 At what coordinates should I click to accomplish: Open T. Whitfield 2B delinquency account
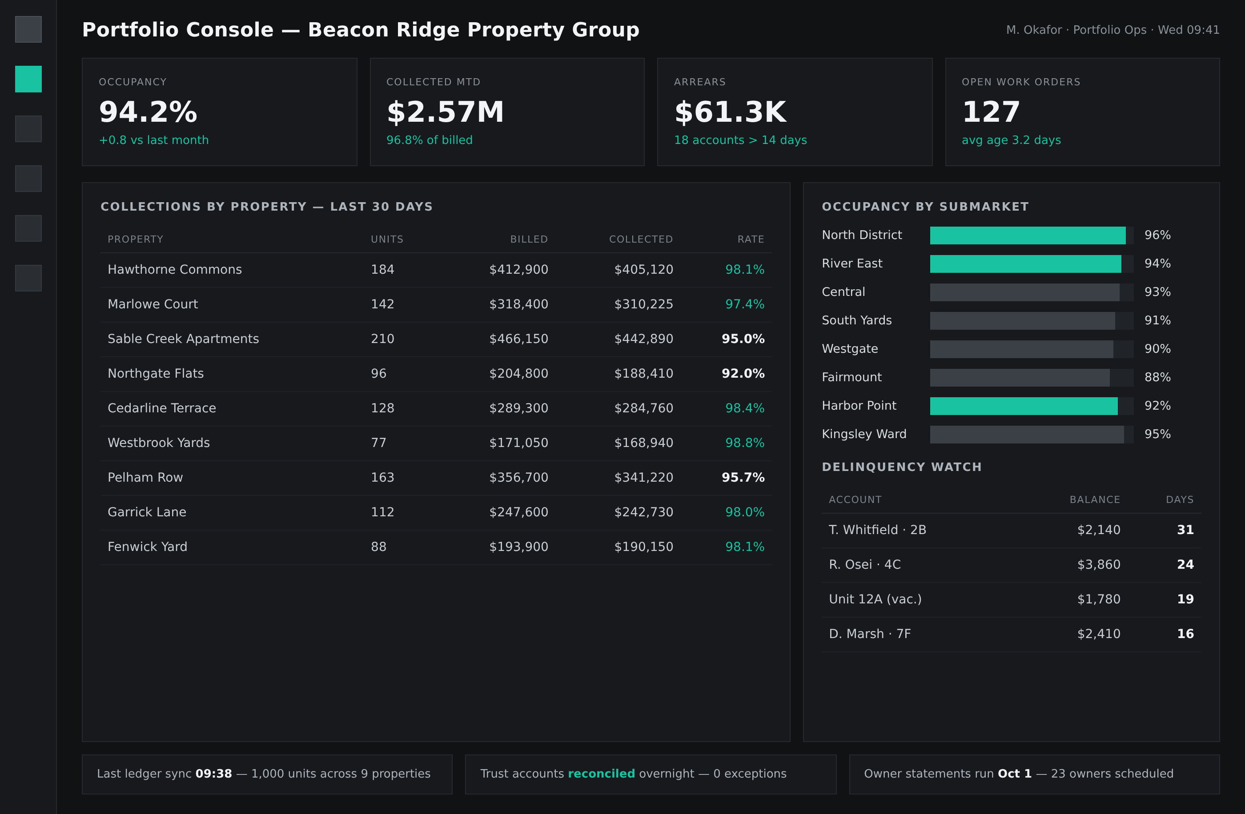pyautogui.click(x=1011, y=530)
